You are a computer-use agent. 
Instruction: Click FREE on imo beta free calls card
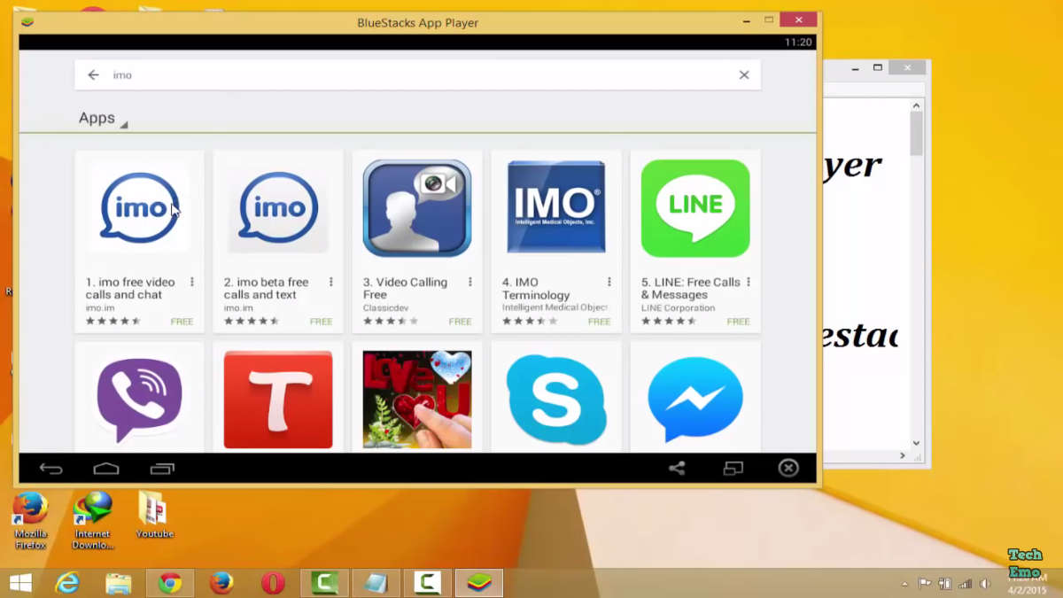321,322
